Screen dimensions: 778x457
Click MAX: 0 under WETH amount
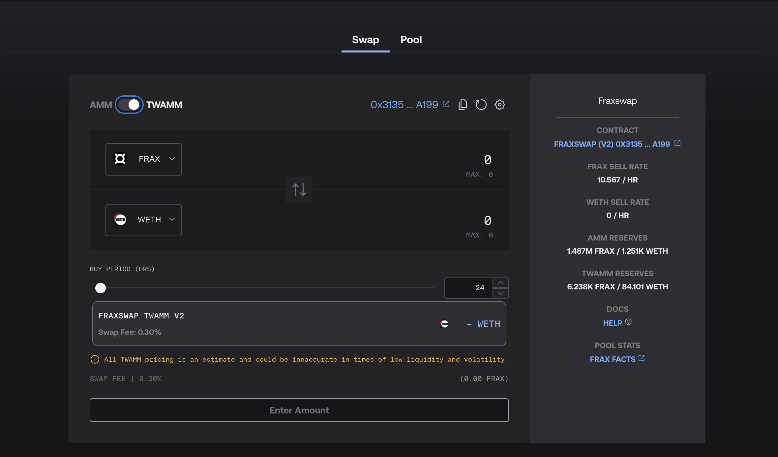point(480,235)
